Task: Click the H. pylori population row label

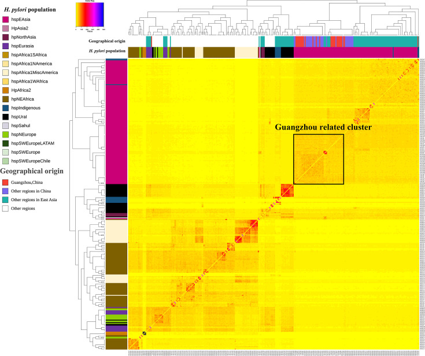Action: pyautogui.click(x=107, y=51)
